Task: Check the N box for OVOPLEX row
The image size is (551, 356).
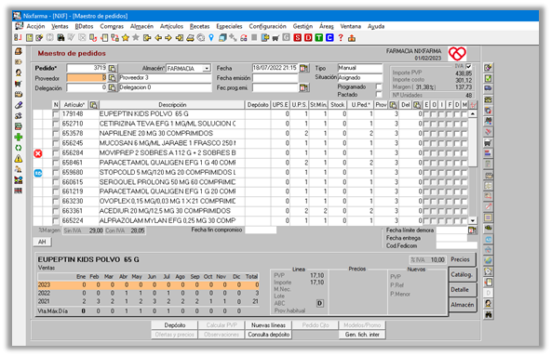Action: 56,202
